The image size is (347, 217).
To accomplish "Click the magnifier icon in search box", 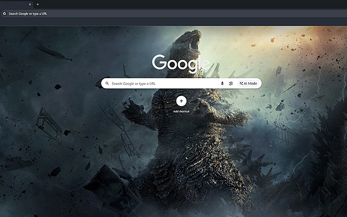I will 107,83.
